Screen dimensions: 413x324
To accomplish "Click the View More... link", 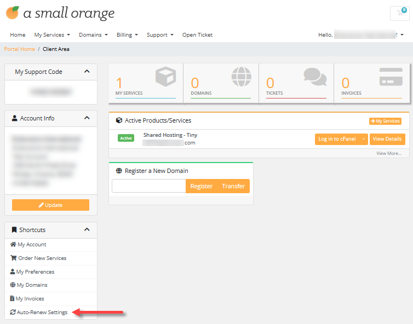I will point(389,153).
